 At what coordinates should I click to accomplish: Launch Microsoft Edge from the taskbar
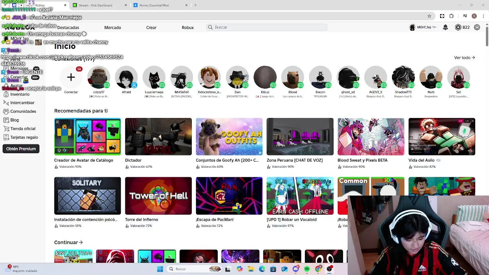coord(262,269)
